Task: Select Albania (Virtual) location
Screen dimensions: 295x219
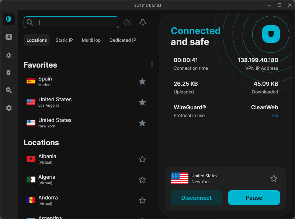Action: tap(86, 159)
